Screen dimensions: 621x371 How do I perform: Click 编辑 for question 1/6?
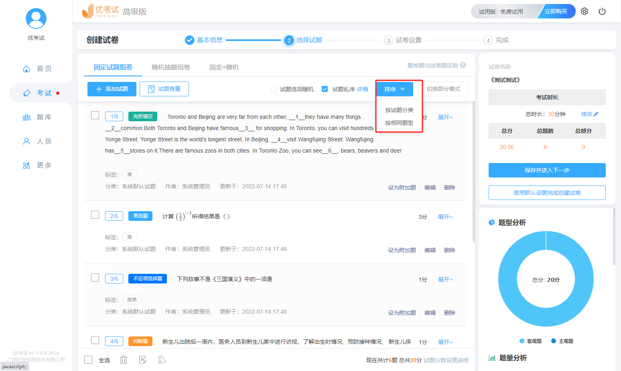pos(430,188)
